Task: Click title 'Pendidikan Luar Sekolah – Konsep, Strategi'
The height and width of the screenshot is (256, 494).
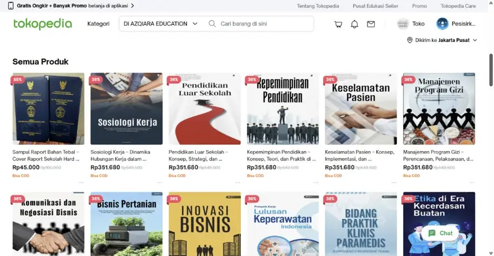Action: [198, 155]
